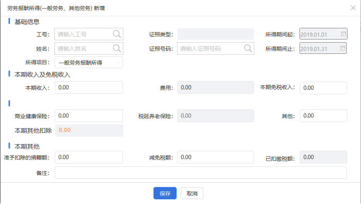The height and width of the screenshot is (204, 361).
Task: Focus the 准予扣除的捐赠额 field
Action: [89, 157]
